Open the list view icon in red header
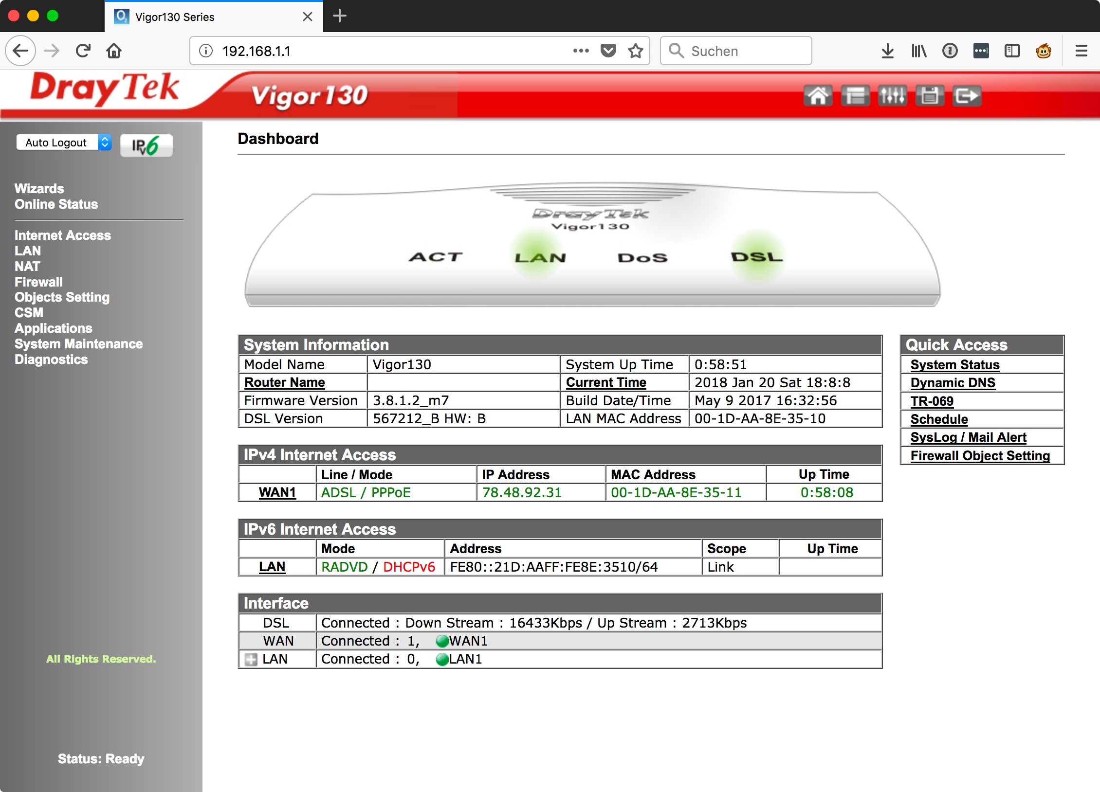This screenshot has width=1100, height=792. [x=855, y=95]
